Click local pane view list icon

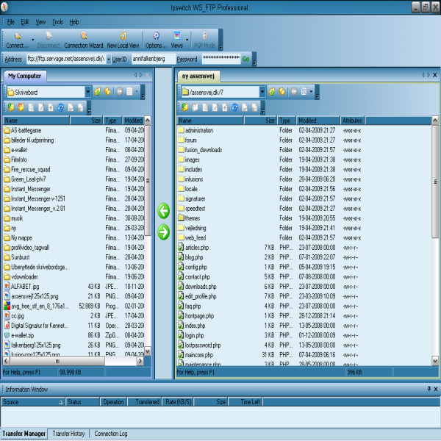tap(129, 92)
